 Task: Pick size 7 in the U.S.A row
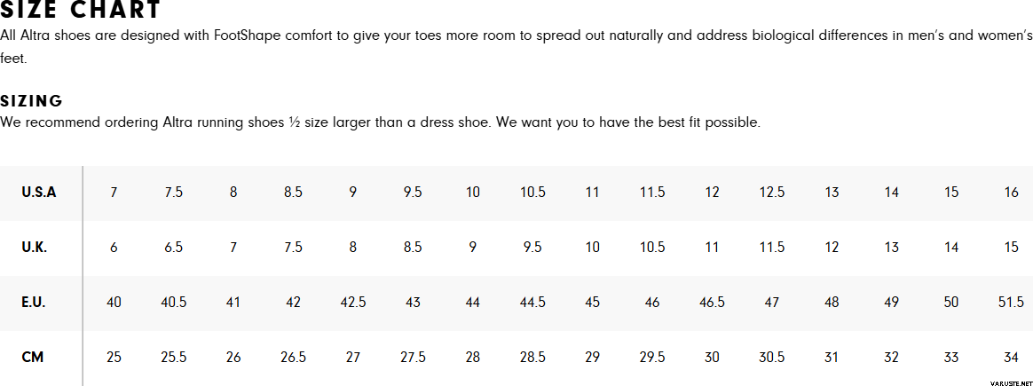(x=114, y=193)
